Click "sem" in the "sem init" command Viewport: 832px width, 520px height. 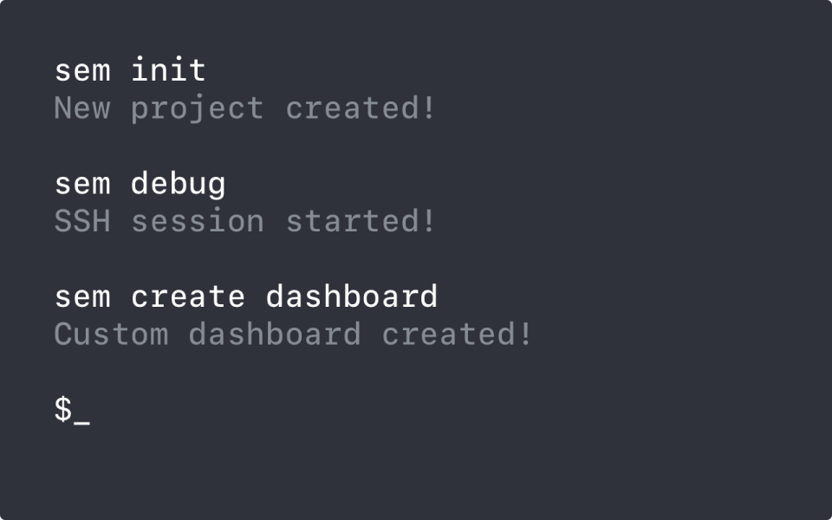pos(82,71)
